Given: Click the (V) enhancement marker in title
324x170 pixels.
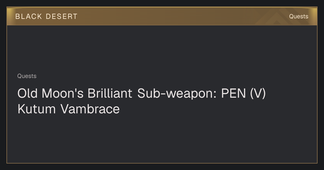Looking at the screenshot, I should pos(258,94).
